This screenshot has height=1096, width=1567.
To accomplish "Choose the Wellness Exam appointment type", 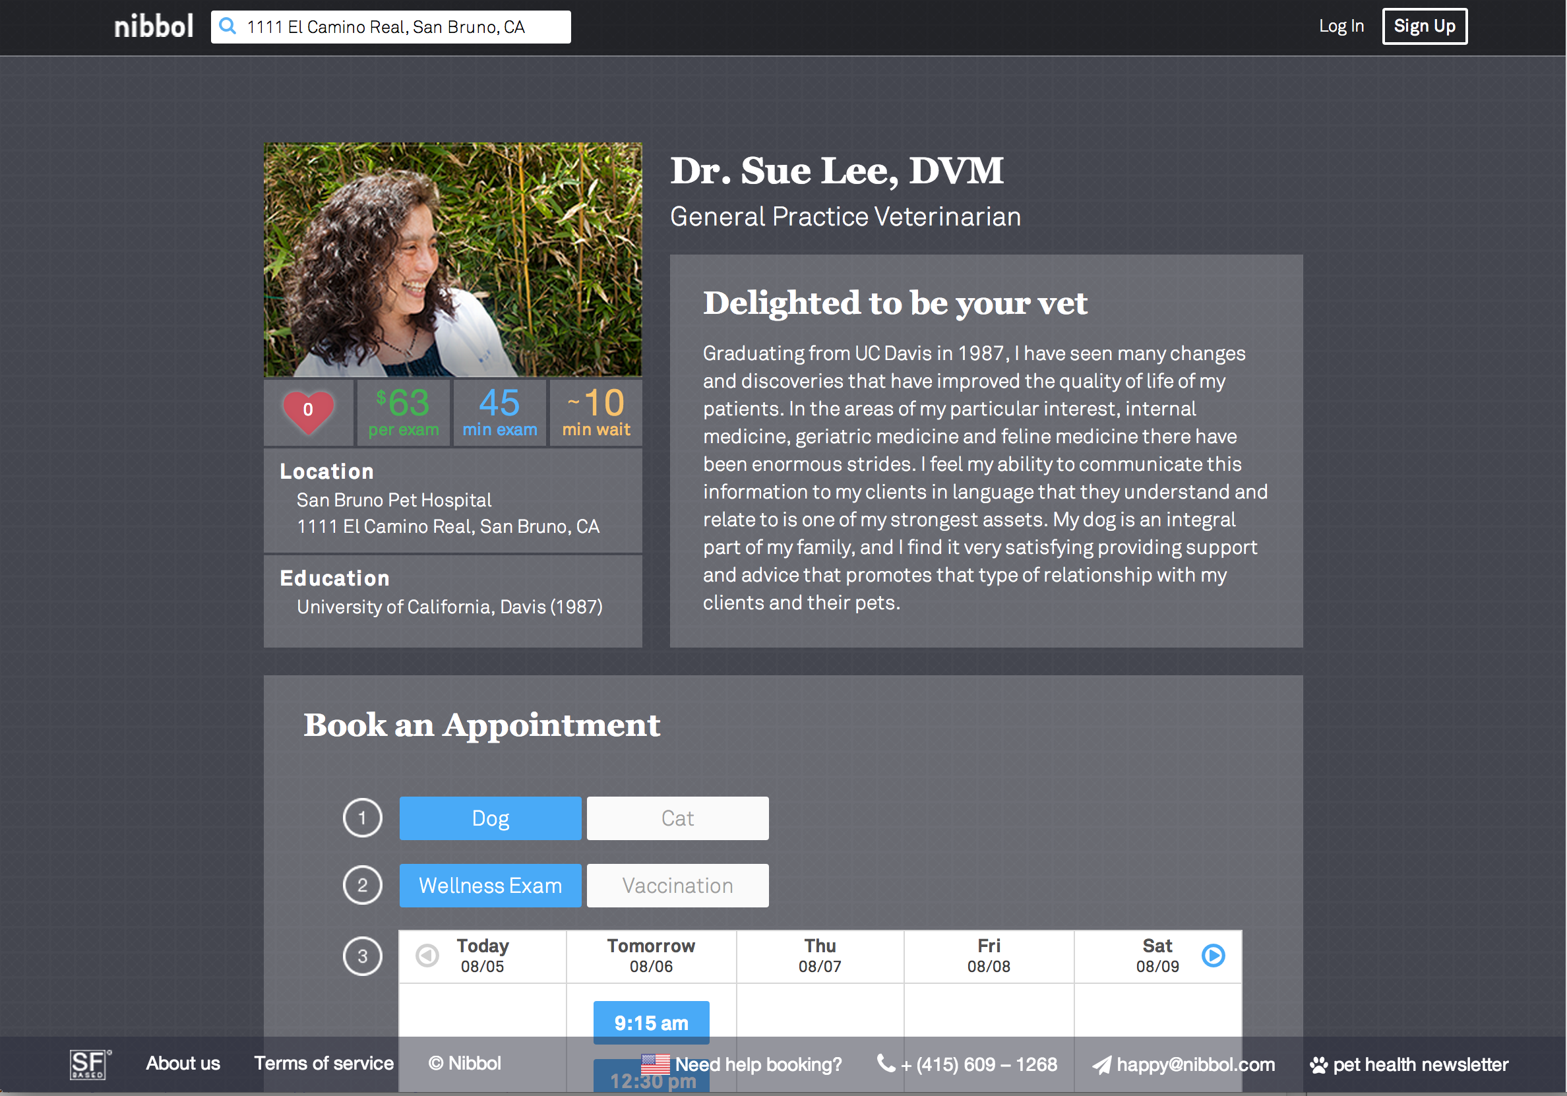I will point(490,885).
